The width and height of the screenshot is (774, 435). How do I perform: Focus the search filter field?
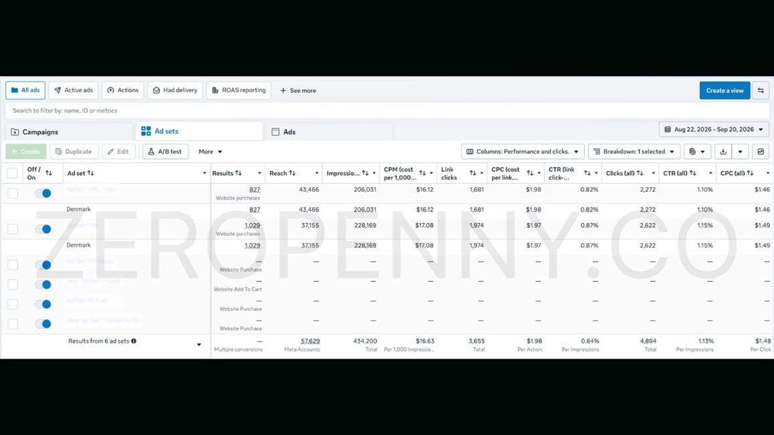pos(387,111)
